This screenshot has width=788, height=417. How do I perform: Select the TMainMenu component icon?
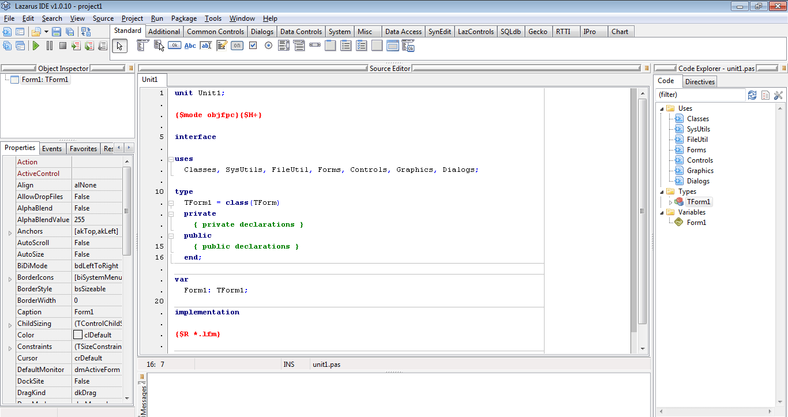[143, 46]
